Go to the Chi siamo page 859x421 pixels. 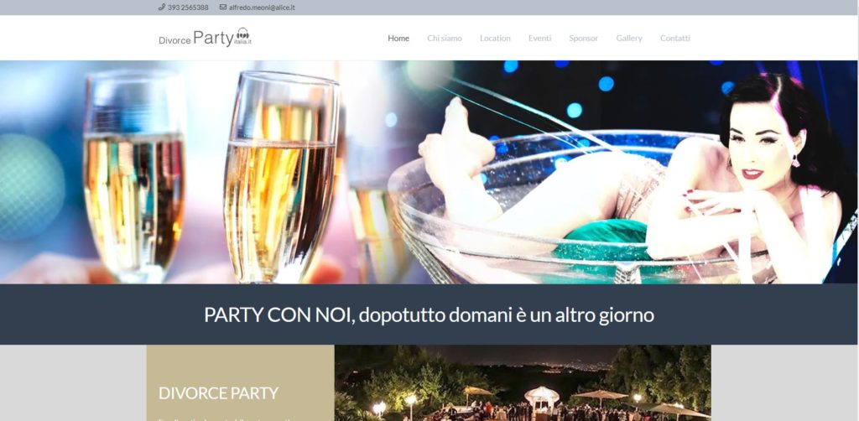[x=445, y=39]
